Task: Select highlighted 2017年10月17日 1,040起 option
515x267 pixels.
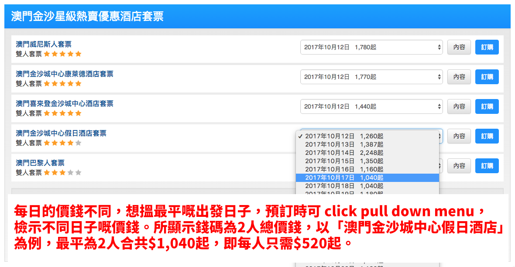Action: click(x=367, y=178)
